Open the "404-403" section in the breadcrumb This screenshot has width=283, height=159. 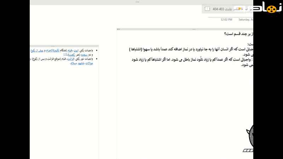[218, 9]
